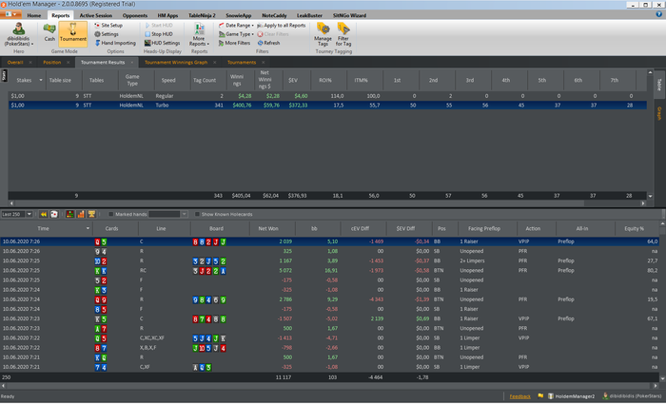Open Manage Tags

[323, 34]
